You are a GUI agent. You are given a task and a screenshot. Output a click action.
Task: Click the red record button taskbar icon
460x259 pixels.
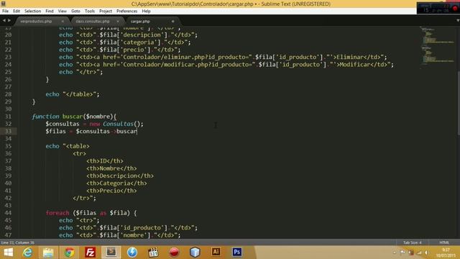[174, 253]
